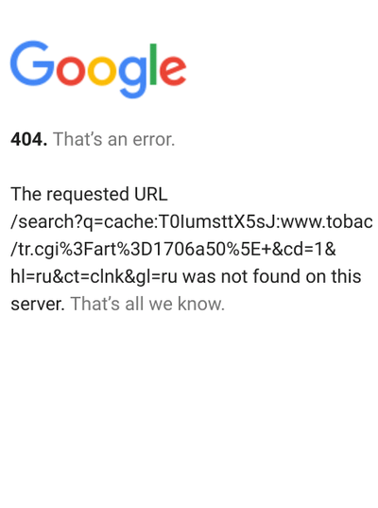Click "was not found on this" text
This screenshot has width=378, height=508.
point(272,277)
